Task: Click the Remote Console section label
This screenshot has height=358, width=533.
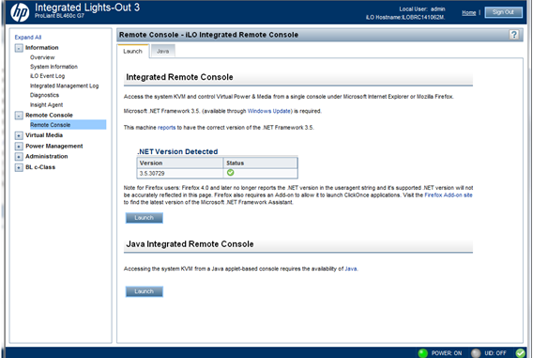Action: 49,115
